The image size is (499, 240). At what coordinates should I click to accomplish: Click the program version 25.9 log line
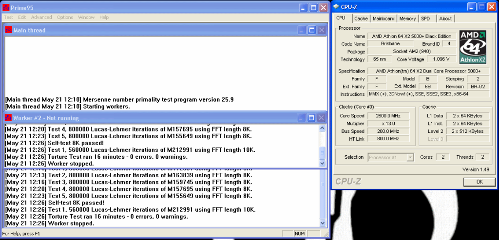119,99
